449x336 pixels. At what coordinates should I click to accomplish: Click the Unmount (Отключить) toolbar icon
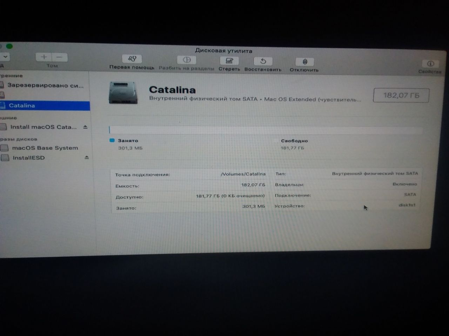tap(304, 62)
